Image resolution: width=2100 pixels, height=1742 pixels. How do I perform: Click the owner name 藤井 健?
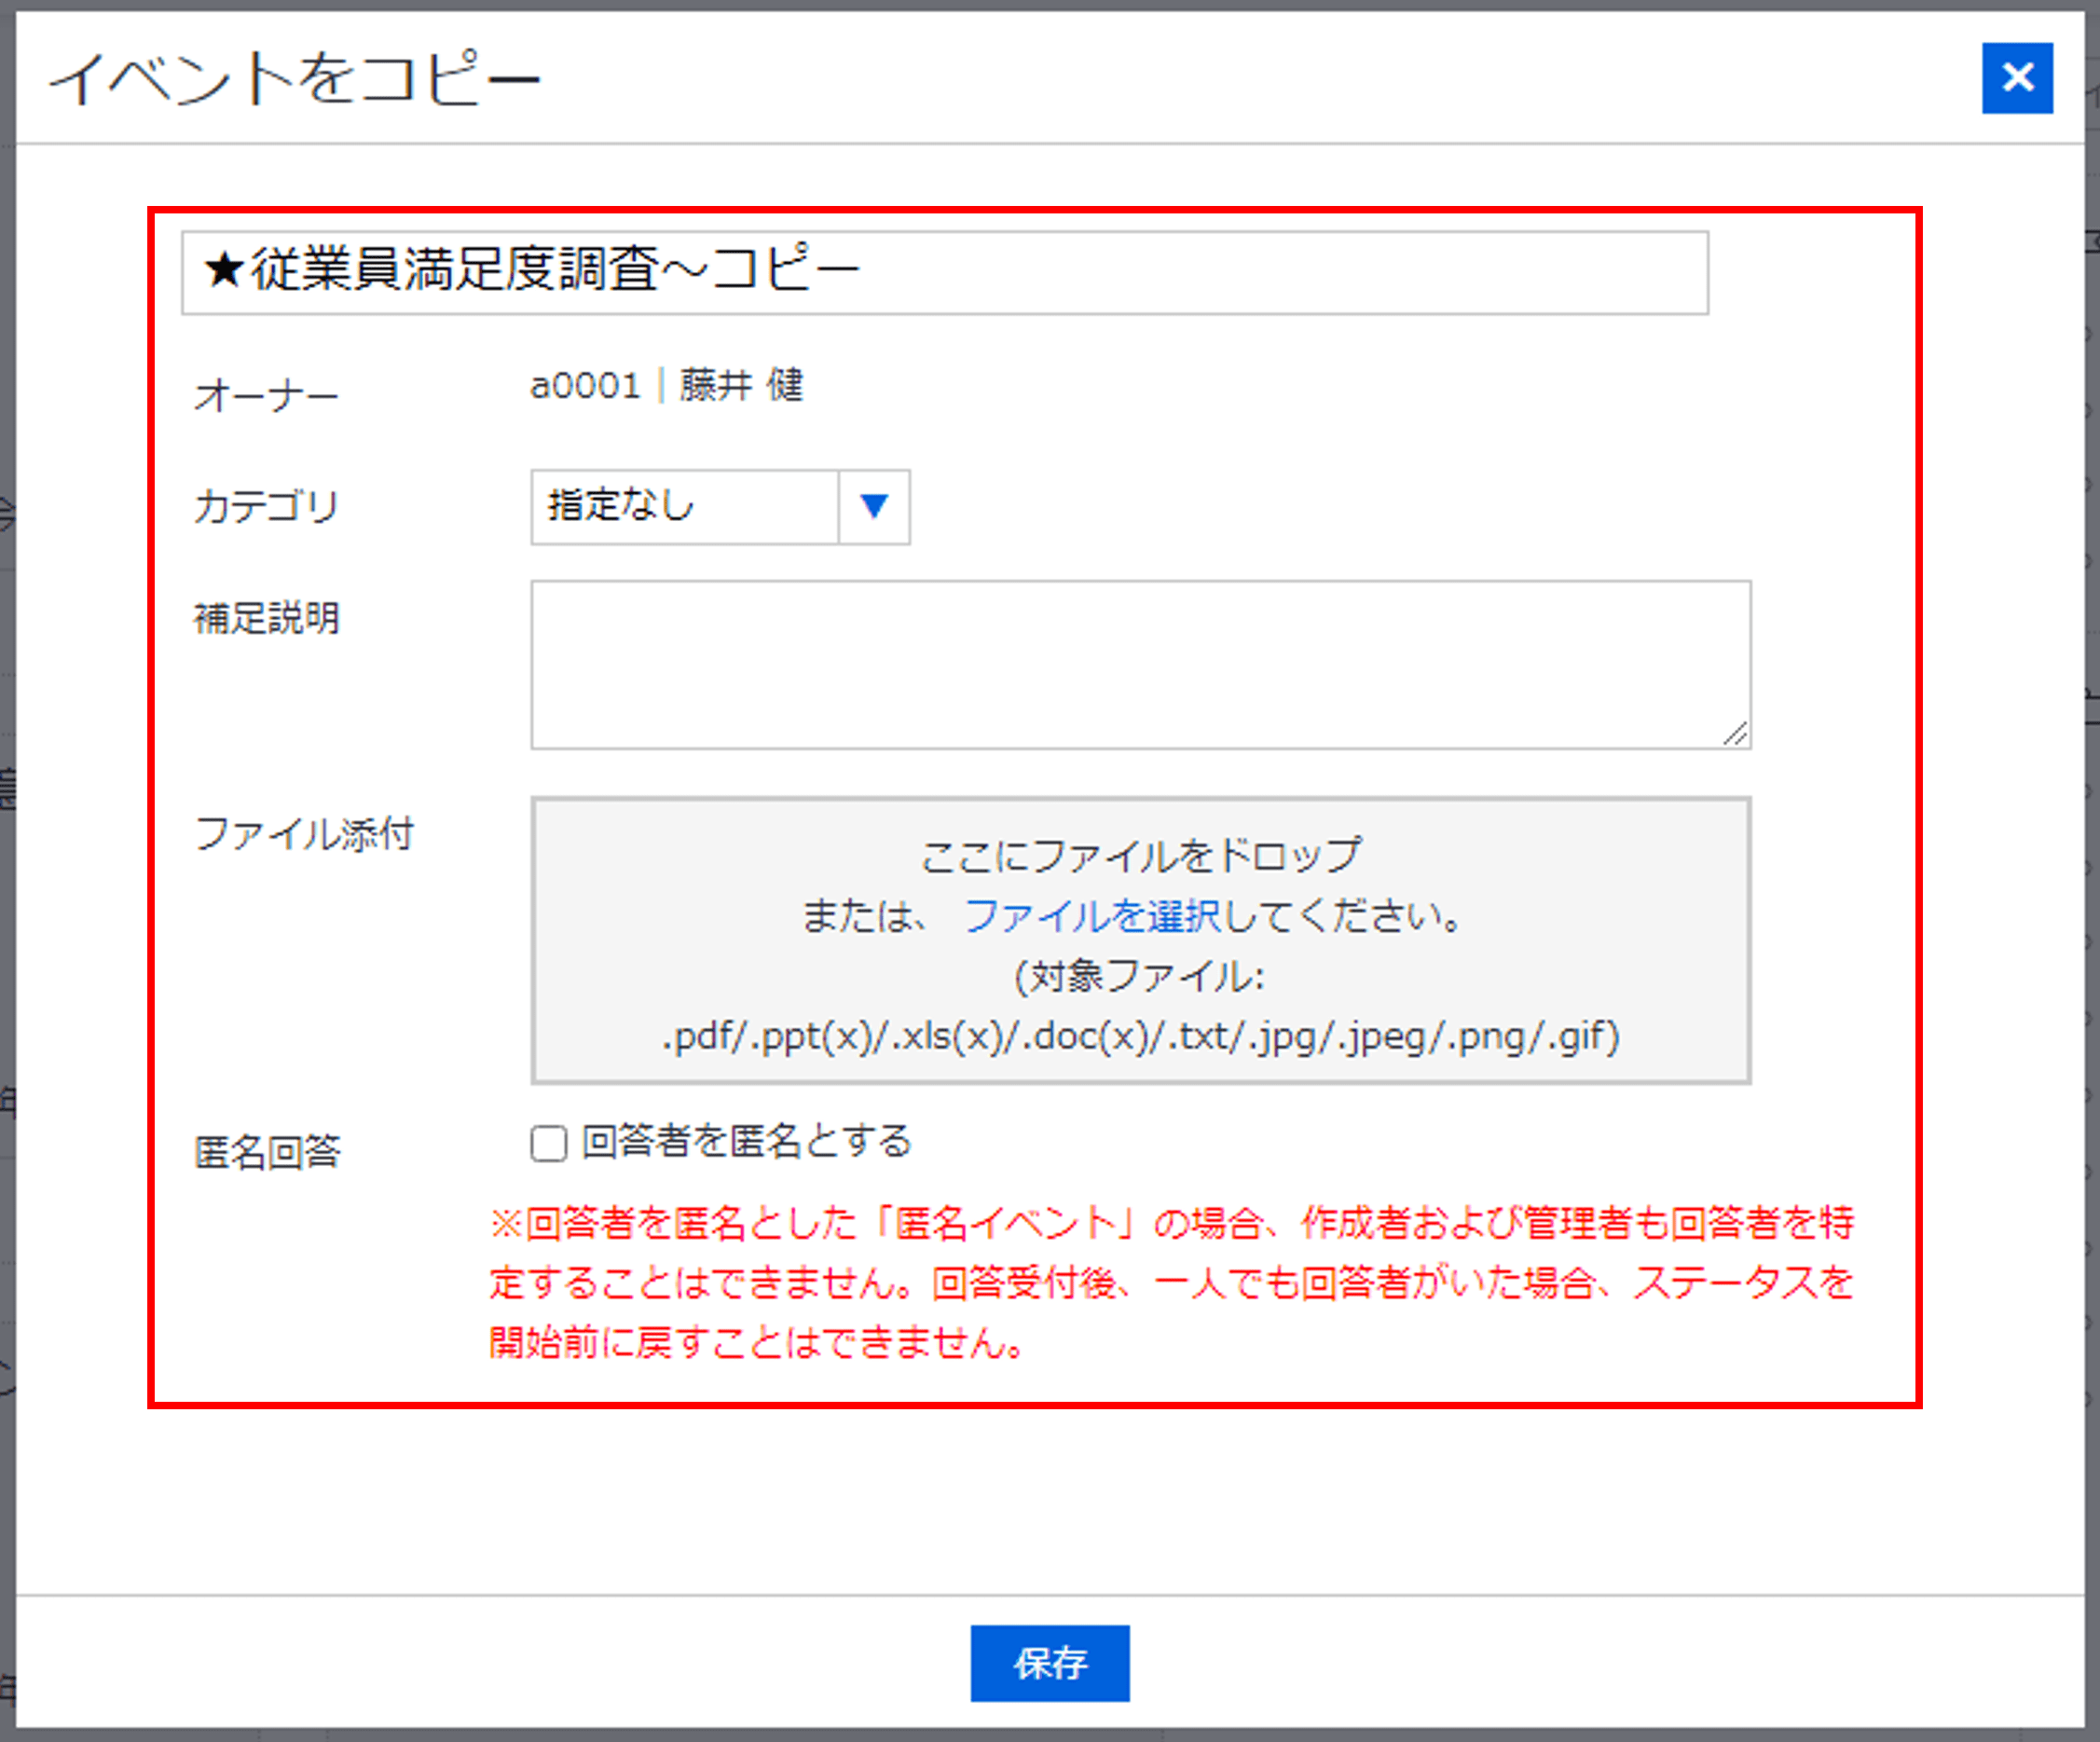coord(741,385)
